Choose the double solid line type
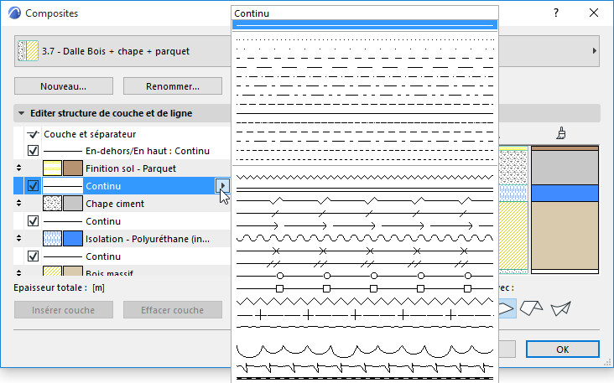 (365, 189)
